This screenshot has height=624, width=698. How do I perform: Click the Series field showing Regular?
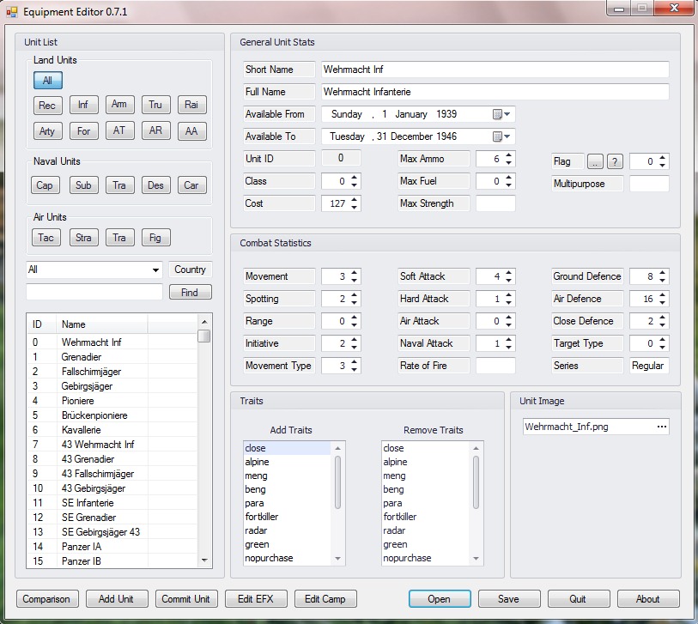pos(649,366)
